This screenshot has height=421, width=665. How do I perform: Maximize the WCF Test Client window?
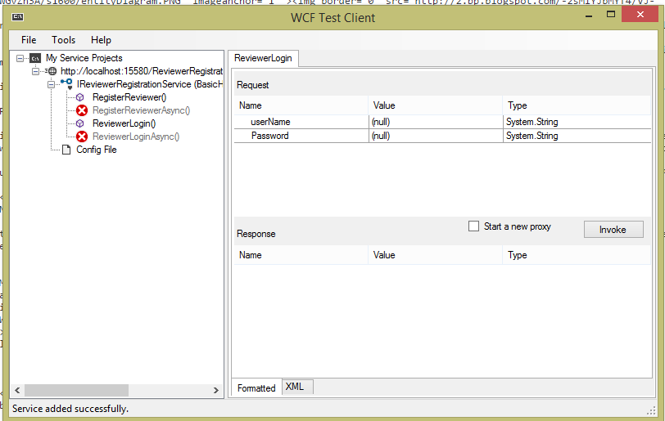(x=611, y=15)
